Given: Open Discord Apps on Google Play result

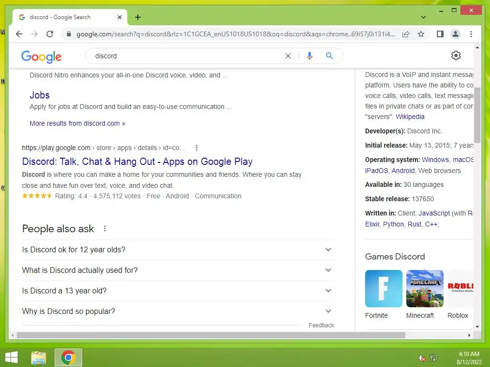Looking at the screenshot, I should (x=137, y=162).
